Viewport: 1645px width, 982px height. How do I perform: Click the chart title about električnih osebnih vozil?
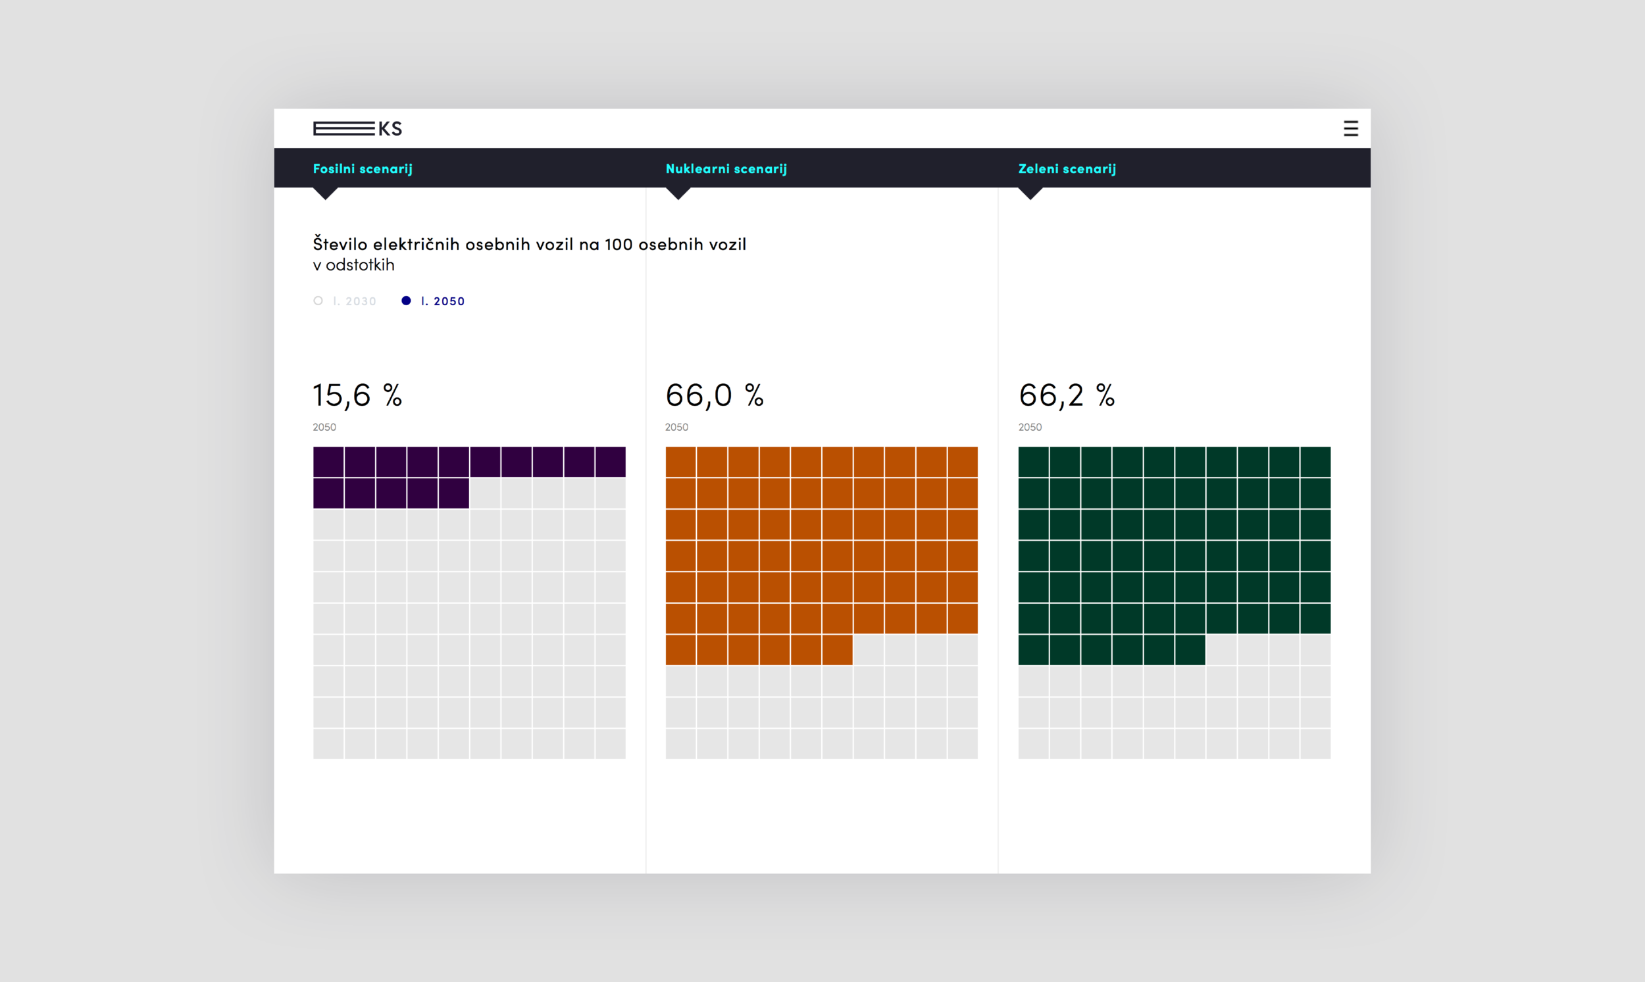(530, 244)
